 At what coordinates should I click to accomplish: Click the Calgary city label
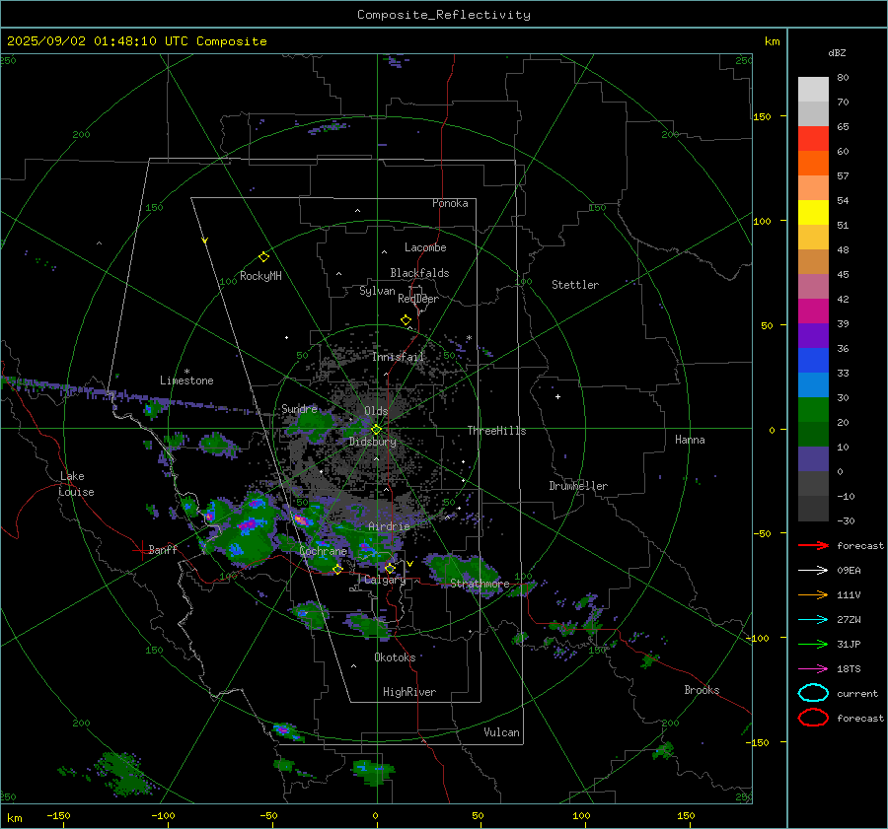click(385, 580)
